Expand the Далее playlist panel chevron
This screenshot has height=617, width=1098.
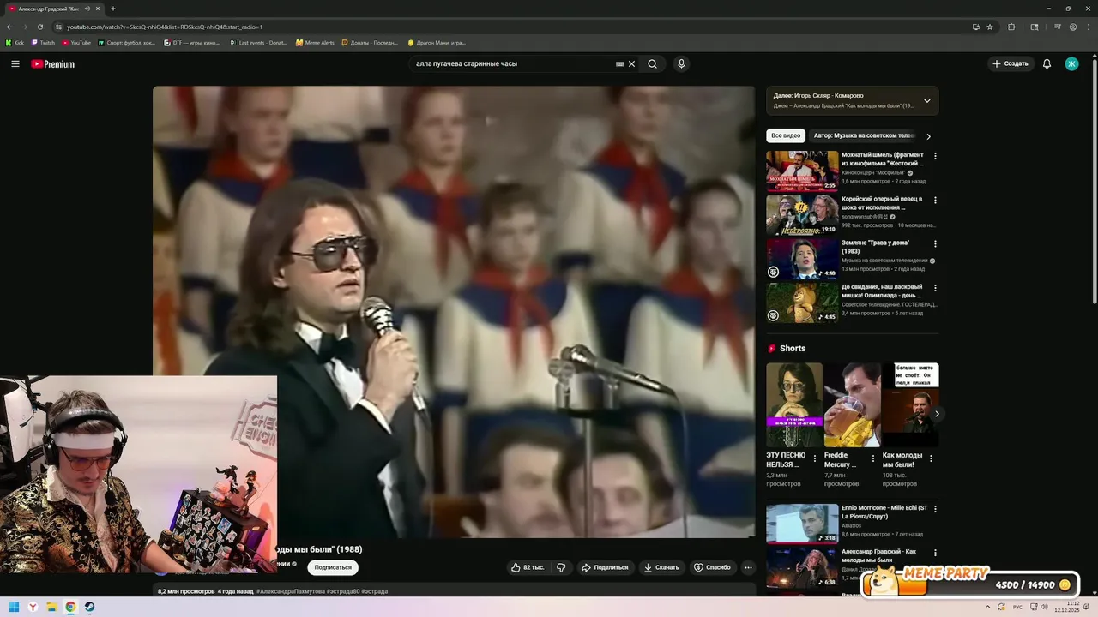926,101
